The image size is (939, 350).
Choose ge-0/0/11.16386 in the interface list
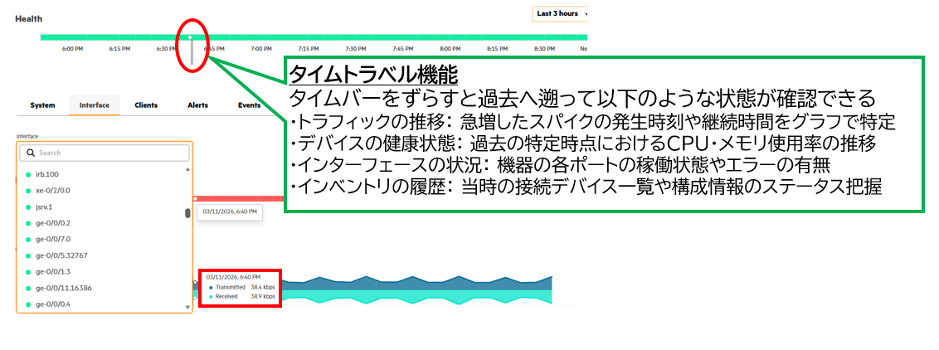pyautogui.click(x=64, y=288)
